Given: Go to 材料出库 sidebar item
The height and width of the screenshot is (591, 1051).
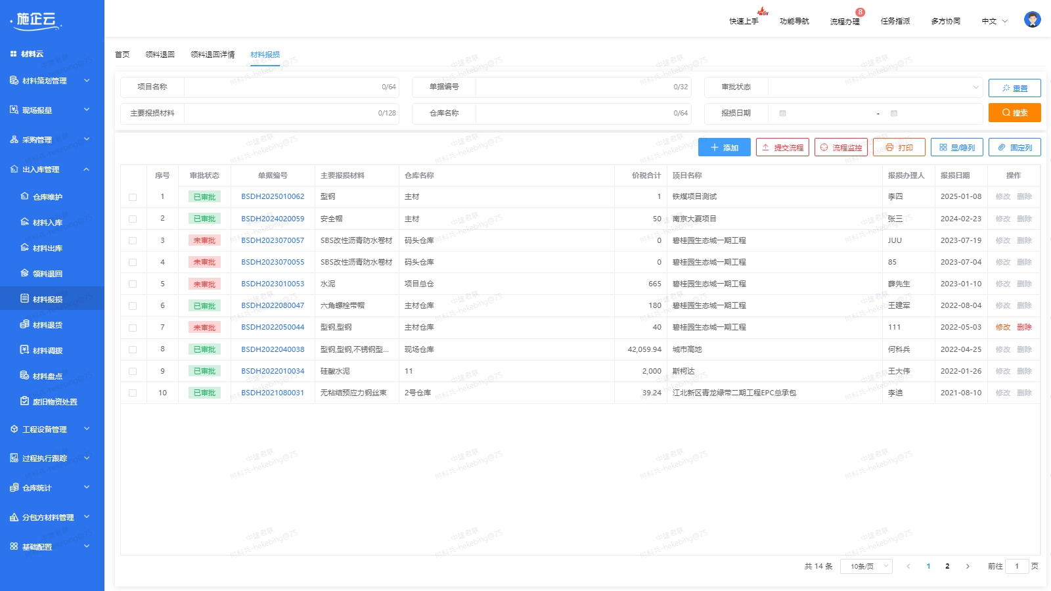Looking at the screenshot, I should 47,248.
